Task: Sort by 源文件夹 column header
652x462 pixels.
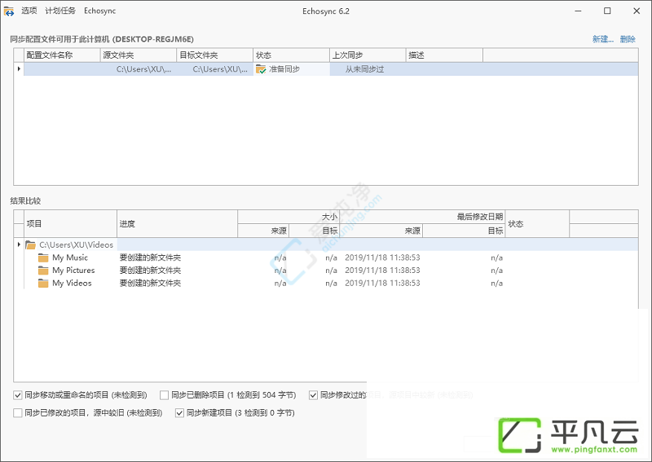Action: point(139,55)
